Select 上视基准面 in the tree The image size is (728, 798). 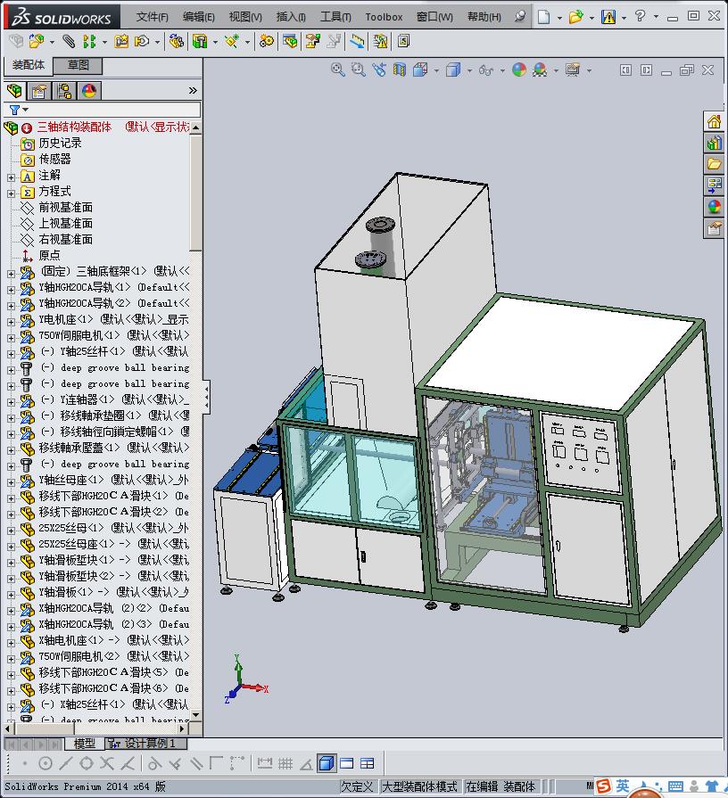66,224
